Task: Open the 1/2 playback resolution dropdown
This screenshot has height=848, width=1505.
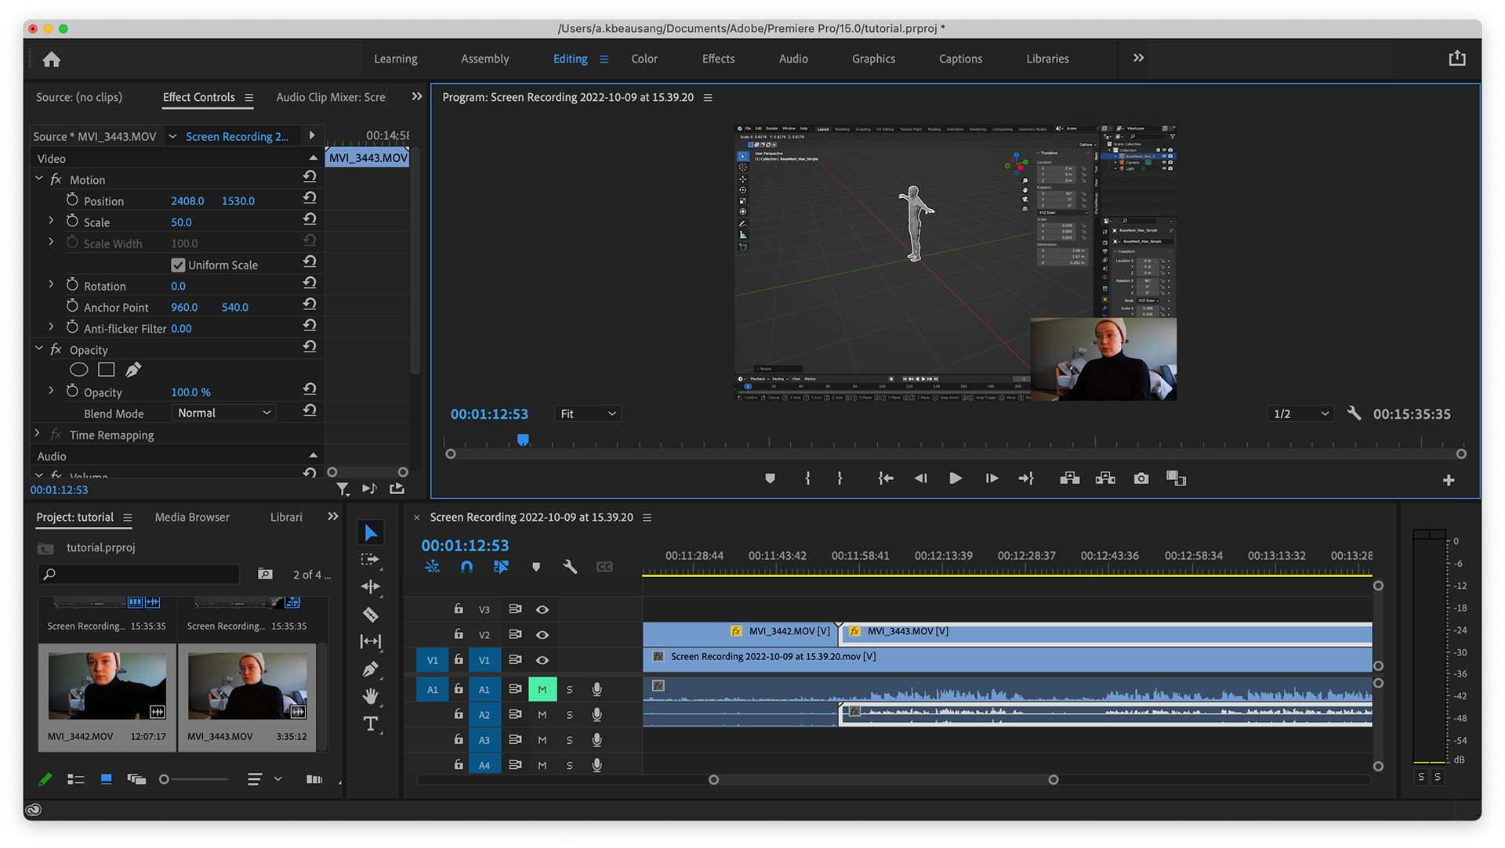Action: pyautogui.click(x=1300, y=413)
